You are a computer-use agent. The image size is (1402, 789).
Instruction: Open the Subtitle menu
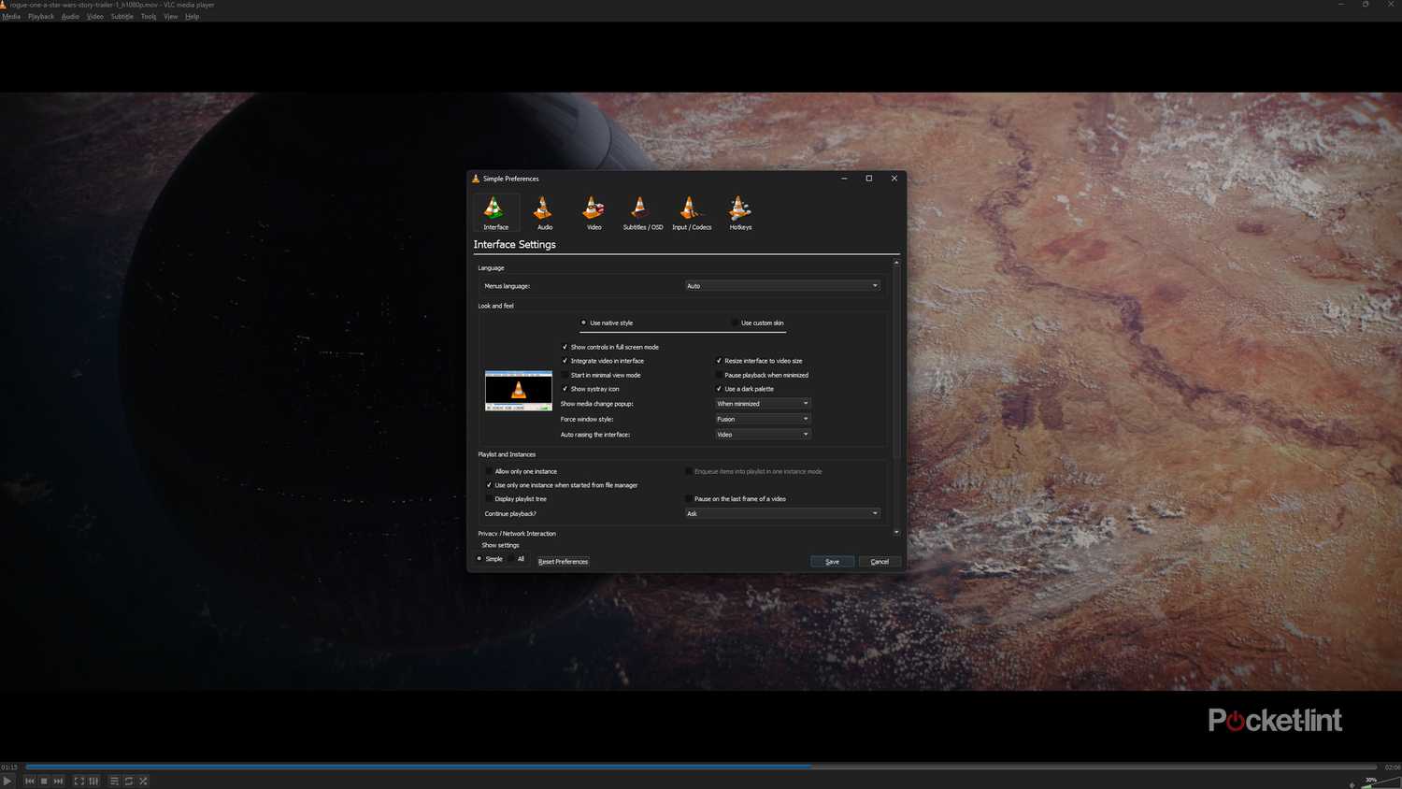point(122,16)
